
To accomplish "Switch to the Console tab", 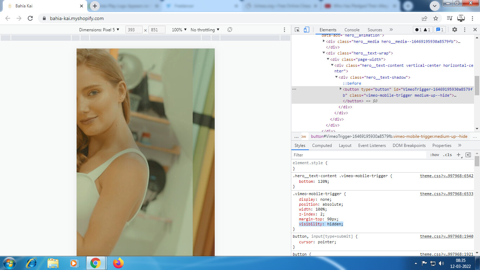I will click(x=352, y=30).
